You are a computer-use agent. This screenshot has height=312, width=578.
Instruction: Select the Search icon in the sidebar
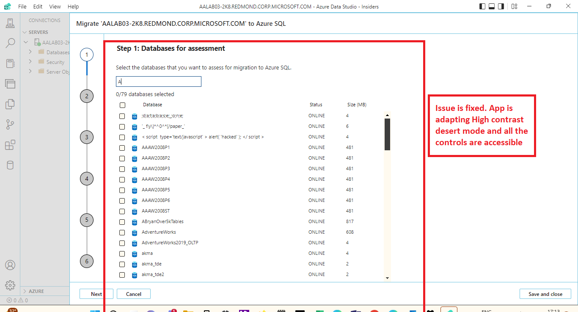click(10, 43)
